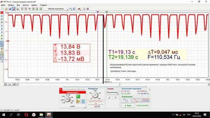Click the undo arrow toolbar icon
The width and height of the screenshot is (210, 118).
tap(71, 9)
